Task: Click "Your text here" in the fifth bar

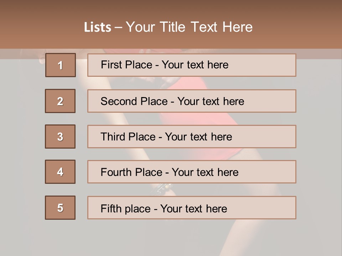Action: [193, 208]
